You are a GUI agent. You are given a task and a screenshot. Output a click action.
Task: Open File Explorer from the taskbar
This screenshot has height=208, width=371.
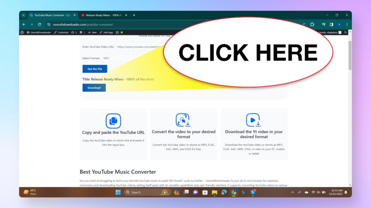point(214,192)
